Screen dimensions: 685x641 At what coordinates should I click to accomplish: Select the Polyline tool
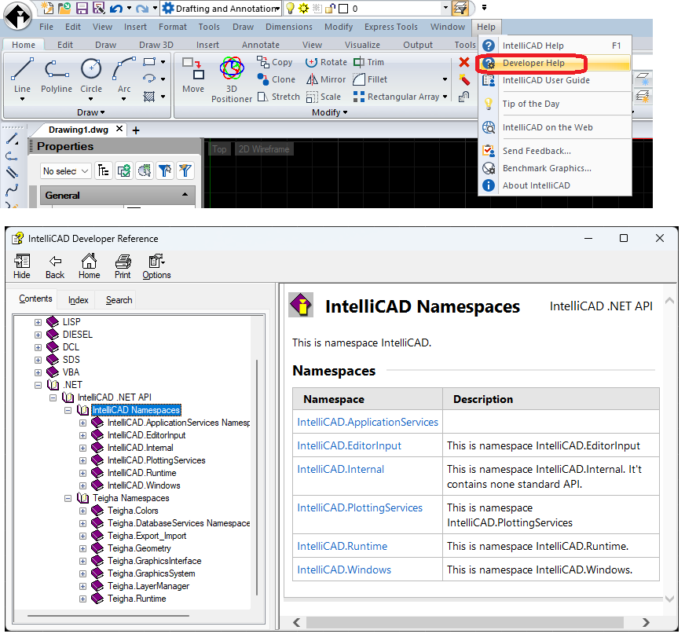(x=57, y=75)
